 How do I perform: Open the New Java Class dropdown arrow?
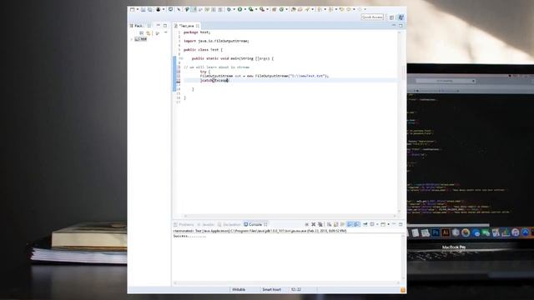click(287, 9)
